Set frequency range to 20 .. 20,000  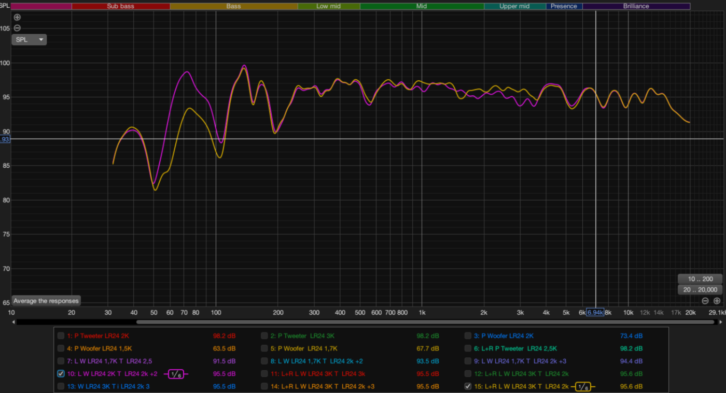pos(700,290)
